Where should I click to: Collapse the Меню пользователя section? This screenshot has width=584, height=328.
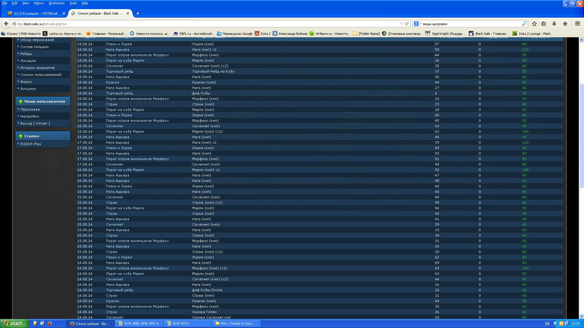[x=21, y=101]
